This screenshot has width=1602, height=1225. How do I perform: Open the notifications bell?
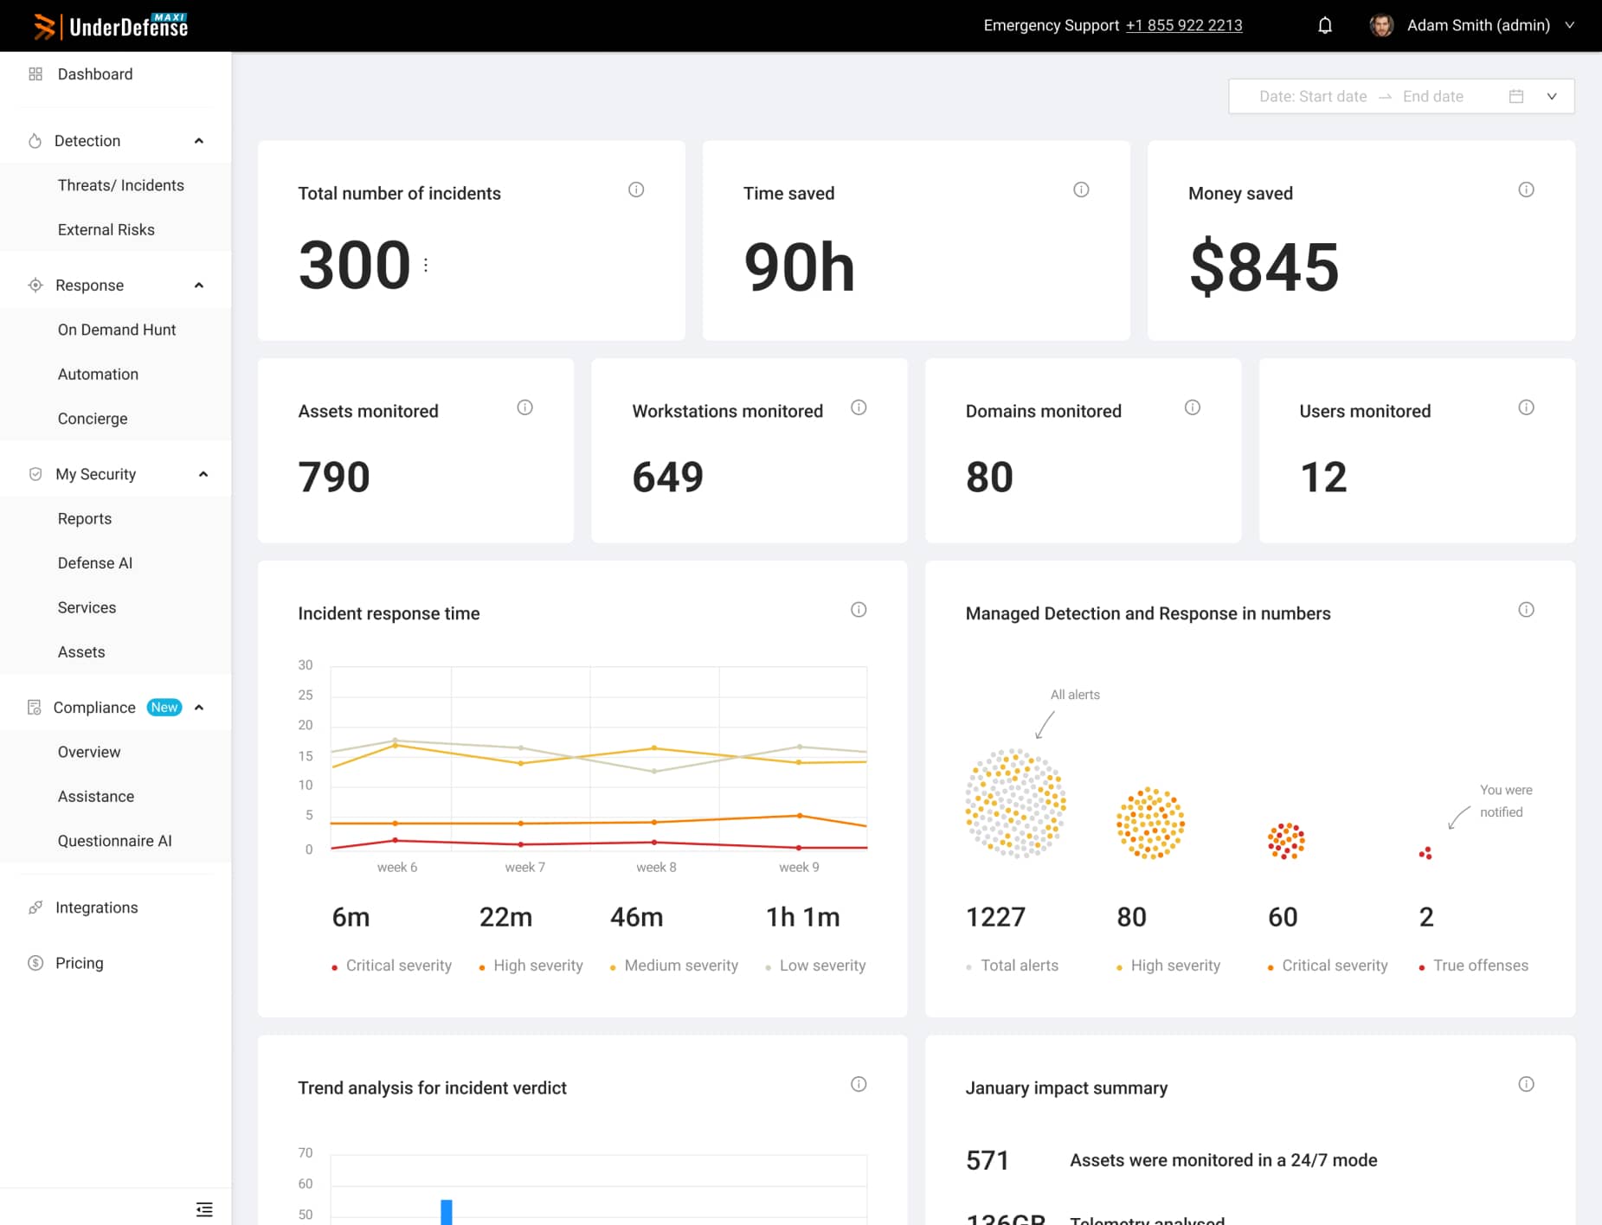(1324, 25)
